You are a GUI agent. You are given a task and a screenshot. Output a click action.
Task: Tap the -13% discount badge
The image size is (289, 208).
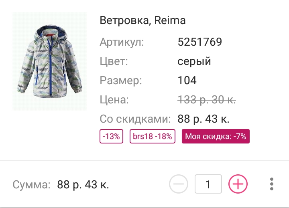tap(111, 136)
